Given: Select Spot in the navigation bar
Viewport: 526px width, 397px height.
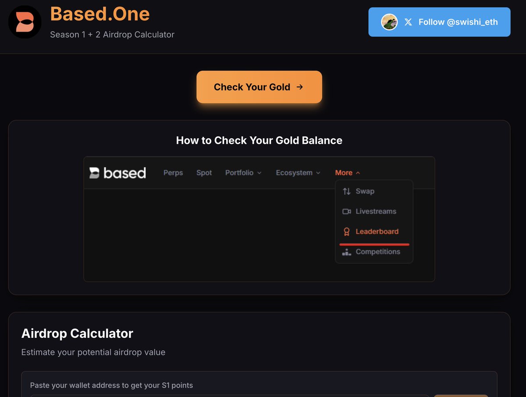Looking at the screenshot, I should 204,173.
